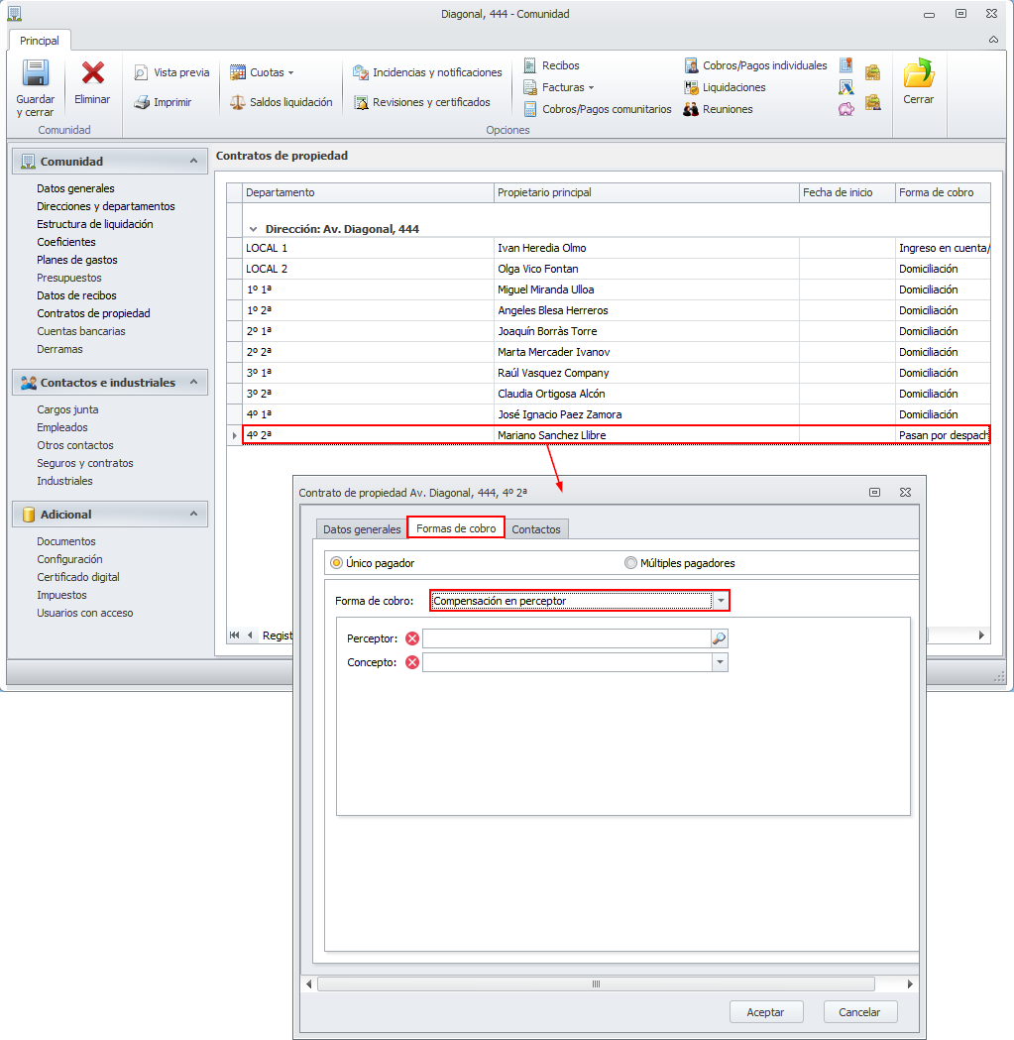
Task: Click the red Eliminar X icon
Action: click(92, 73)
